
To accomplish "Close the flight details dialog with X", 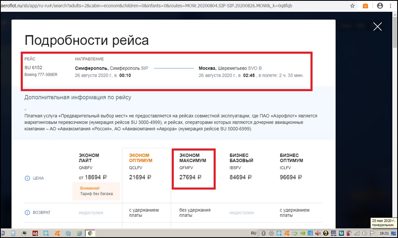I will pyautogui.click(x=377, y=26).
